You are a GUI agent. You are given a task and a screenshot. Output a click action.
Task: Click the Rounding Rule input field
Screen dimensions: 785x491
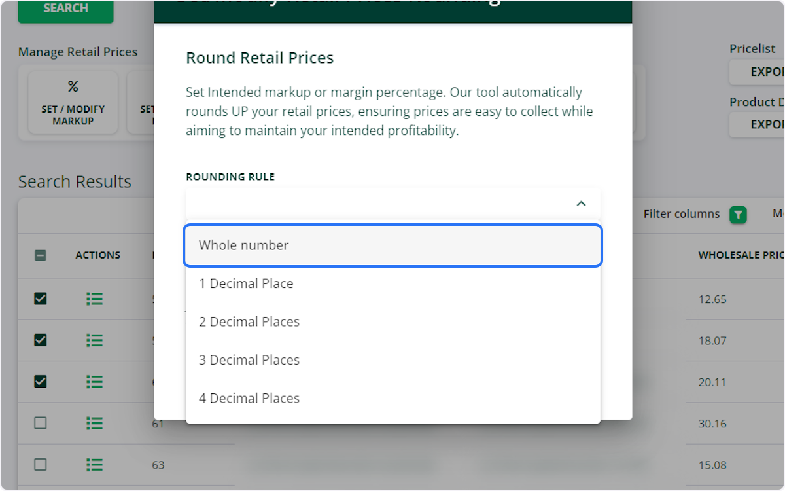click(392, 204)
